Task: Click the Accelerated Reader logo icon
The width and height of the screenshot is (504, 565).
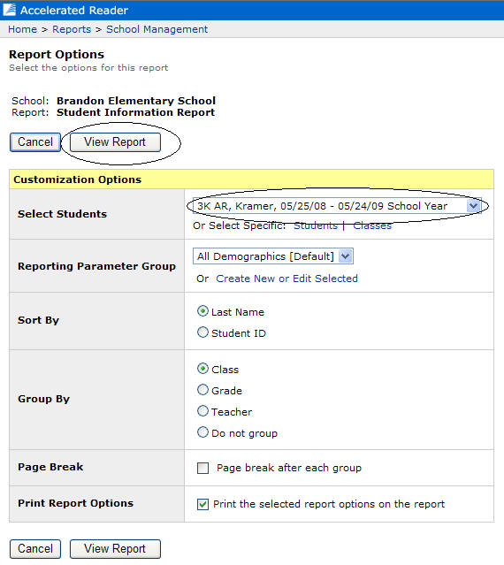Action: click(10, 10)
